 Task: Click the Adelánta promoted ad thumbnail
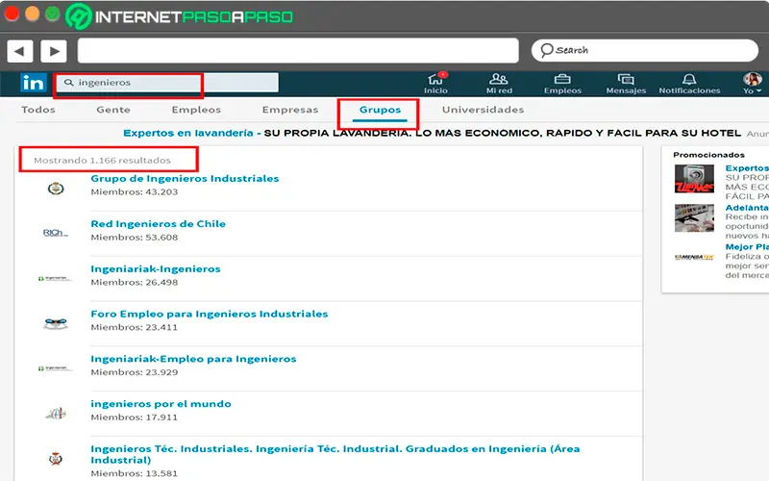694,217
